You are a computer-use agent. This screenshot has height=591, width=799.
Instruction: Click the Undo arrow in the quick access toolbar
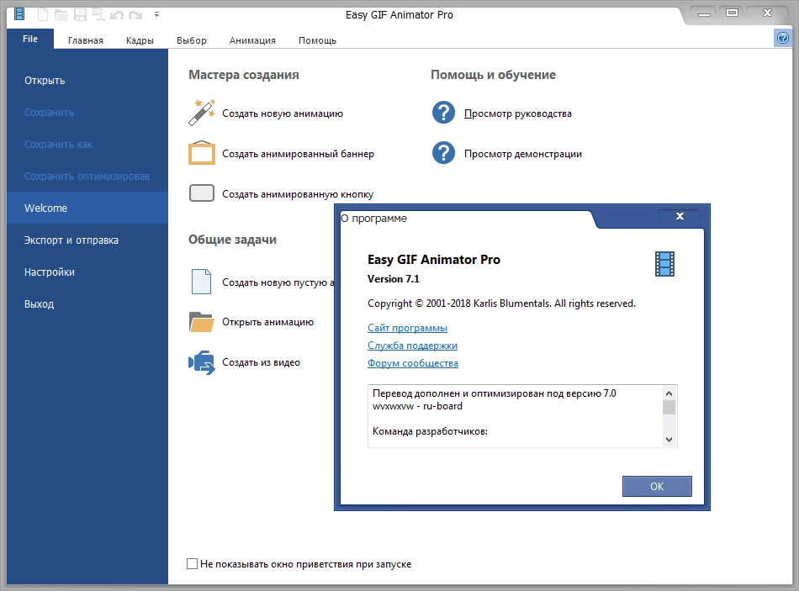point(117,15)
